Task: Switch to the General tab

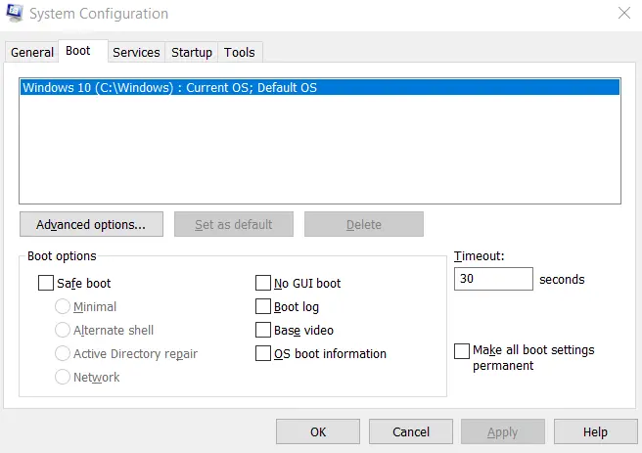Action: pos(31,52)
